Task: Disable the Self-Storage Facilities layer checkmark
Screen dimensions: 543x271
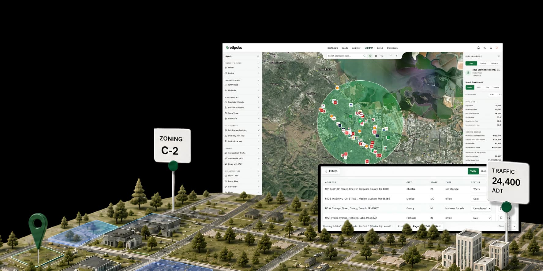Action: click(x=259, y=130)
